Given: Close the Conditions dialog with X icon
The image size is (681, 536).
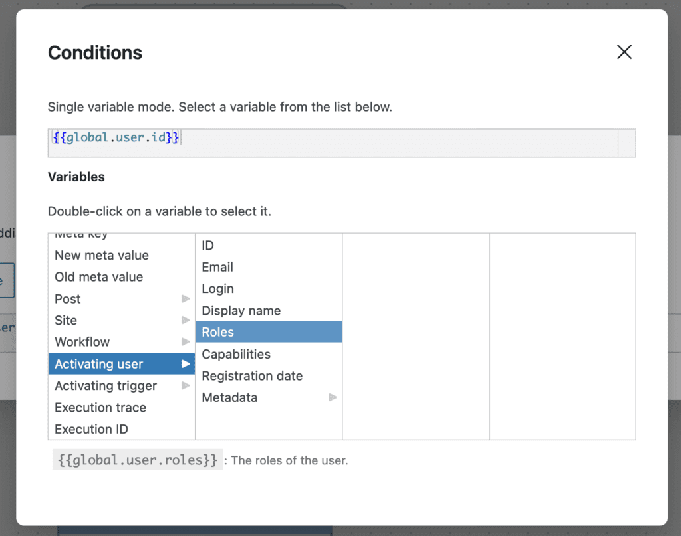Looking at the screenshot, I should pyautogui.click(x=624, y=52).
